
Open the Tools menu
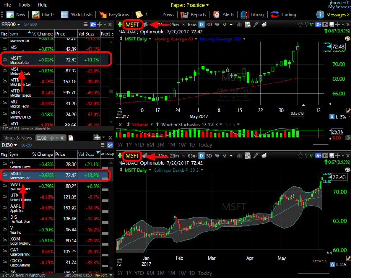click(24, 5)
